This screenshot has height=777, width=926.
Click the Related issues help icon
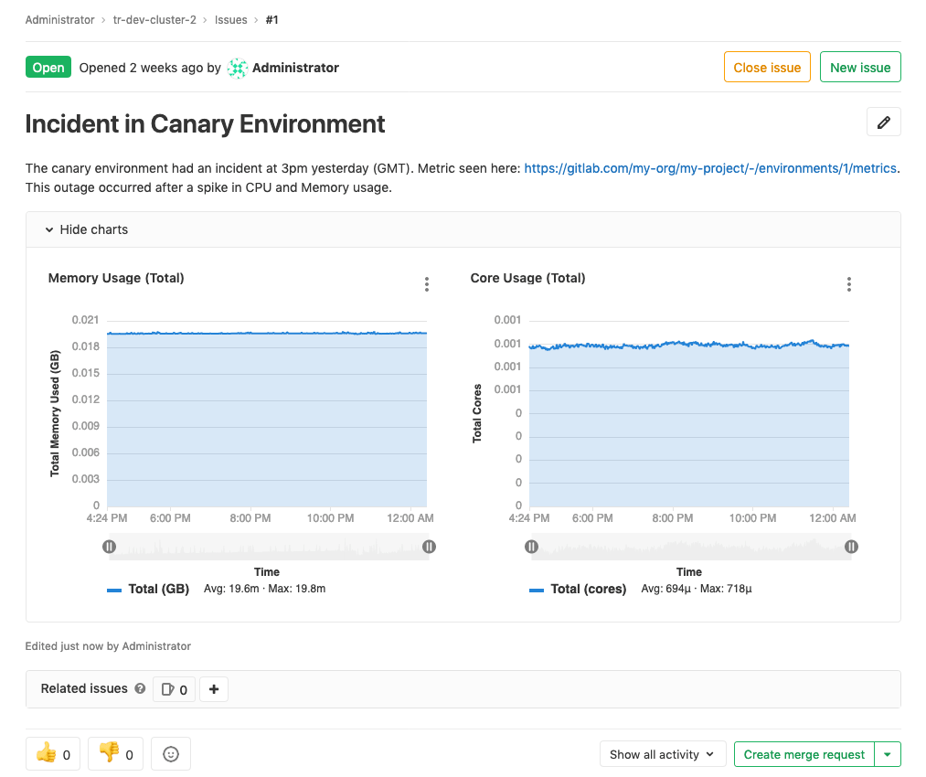[139, 689]
